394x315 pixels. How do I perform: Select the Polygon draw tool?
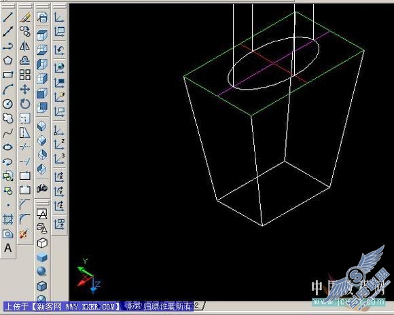pyautogui.click(x=8, y=60)
